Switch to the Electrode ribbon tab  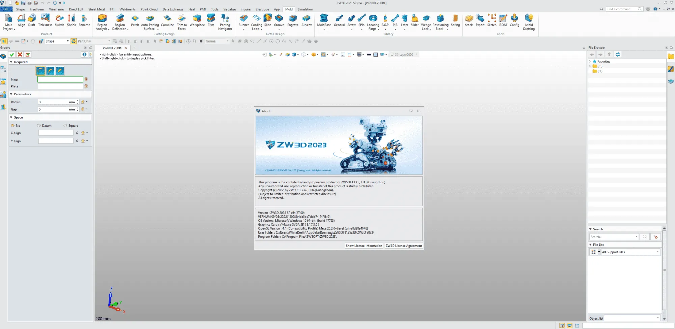coord(262,9)
